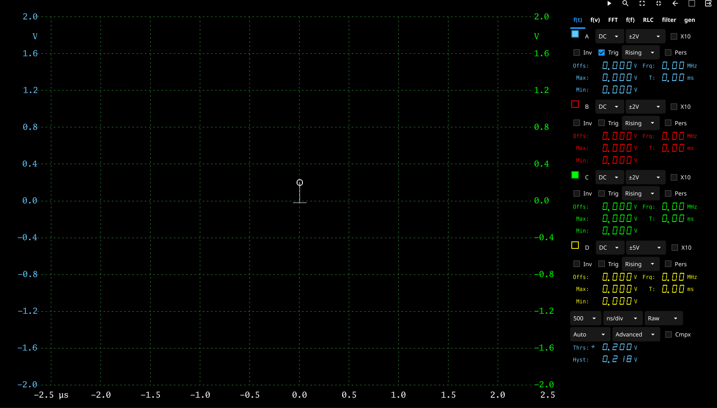Open channel C ±2V range dropdown
This screenshot has width=717, height=408.
click(x=645, y=177)
